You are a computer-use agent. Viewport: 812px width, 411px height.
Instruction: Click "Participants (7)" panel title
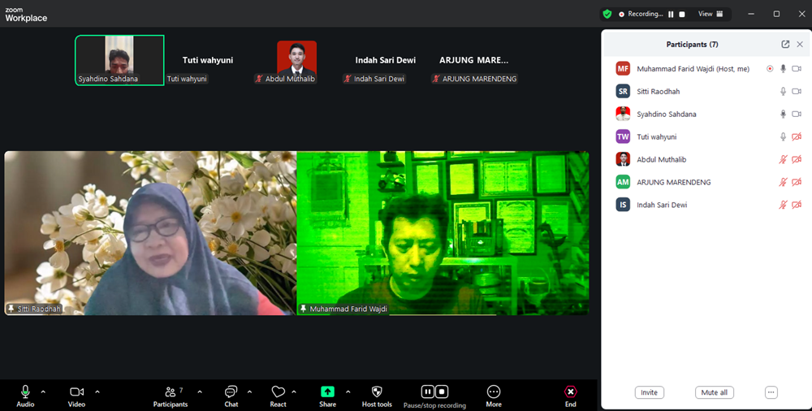(x=692, y=45)
